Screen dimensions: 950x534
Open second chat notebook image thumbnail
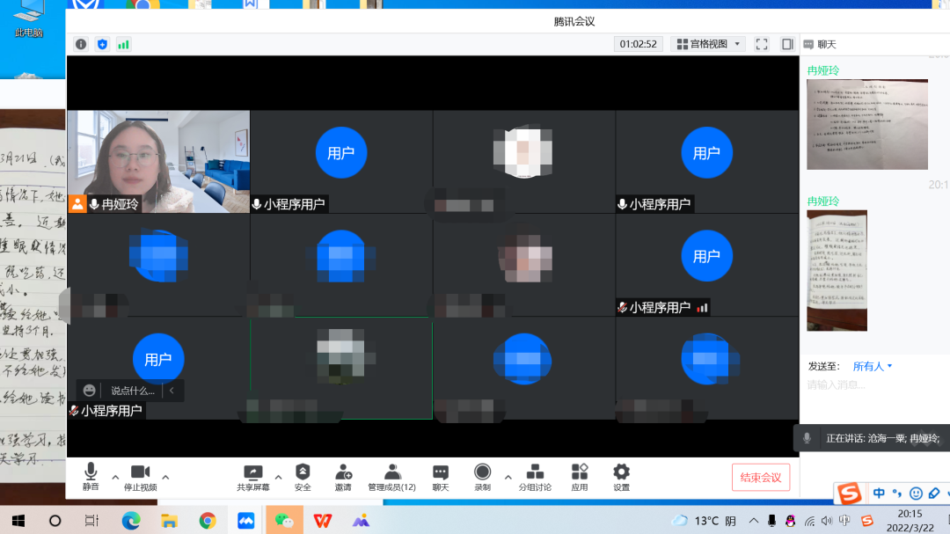click(837, 270)
